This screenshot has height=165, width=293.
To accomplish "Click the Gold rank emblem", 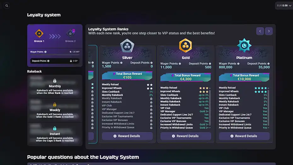I will (186, 45).
